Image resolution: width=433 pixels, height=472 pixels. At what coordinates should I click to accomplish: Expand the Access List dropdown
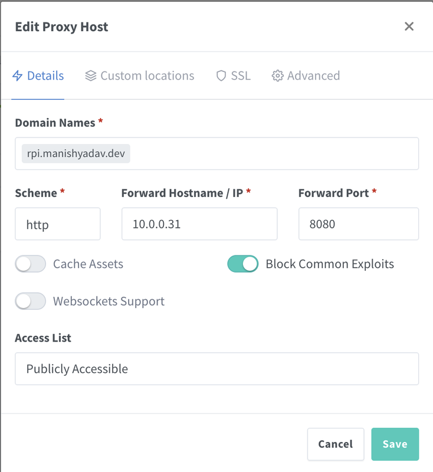click(216, 369)
